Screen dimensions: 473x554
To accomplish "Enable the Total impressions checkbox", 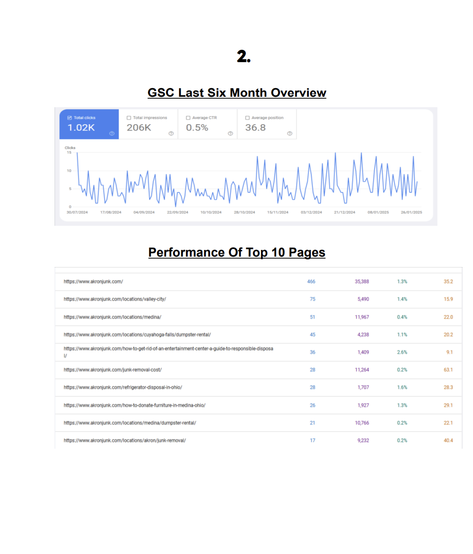I will (x=129, y=118).
